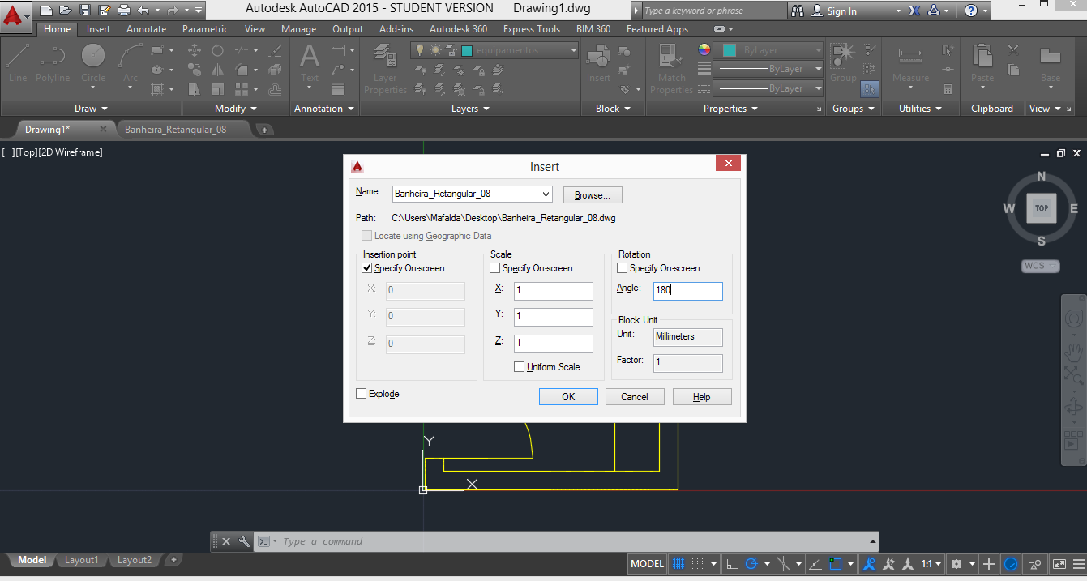Open the annotation scale 1:1 dropdown
Image resolution: width=1087 pixels, height=581 pixels.
(932, 564)
